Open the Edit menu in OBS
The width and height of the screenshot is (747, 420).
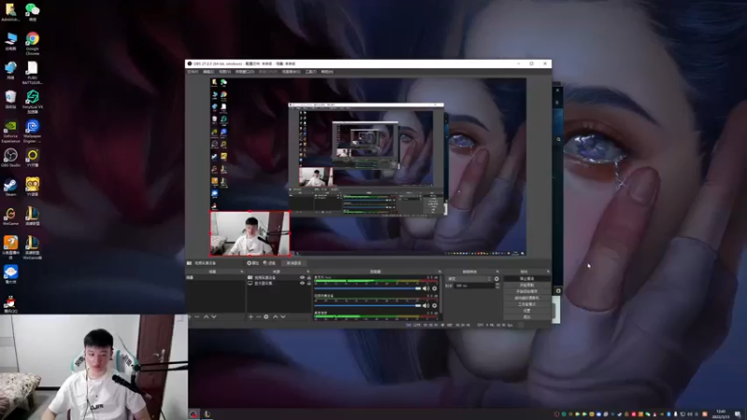pos(208,72)
